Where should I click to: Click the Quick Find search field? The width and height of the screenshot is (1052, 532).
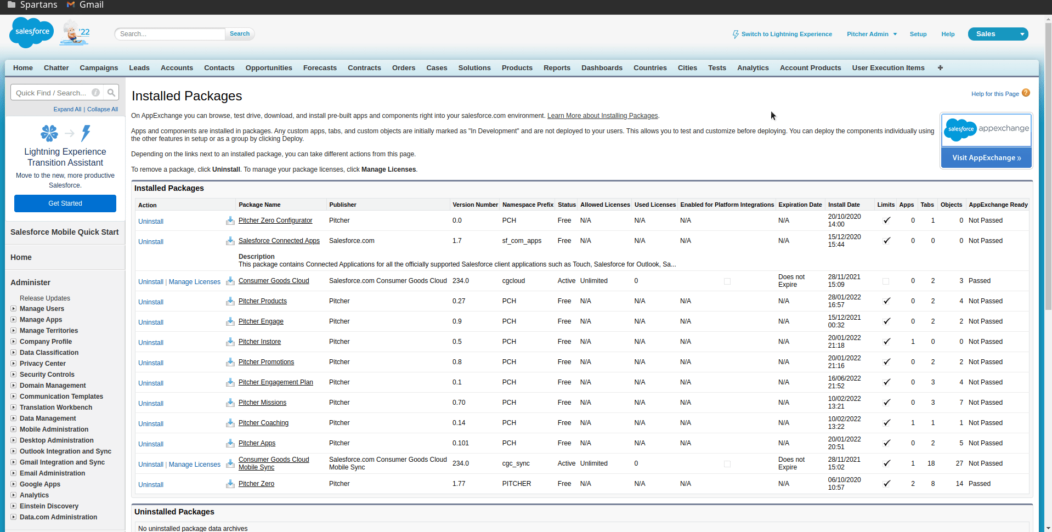point(52,93)
